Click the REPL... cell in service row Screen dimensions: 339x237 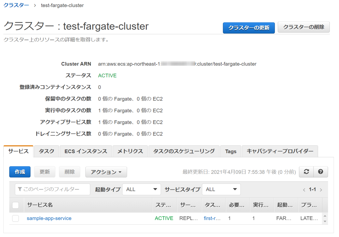pyautogui.click(x=188, y=218)
